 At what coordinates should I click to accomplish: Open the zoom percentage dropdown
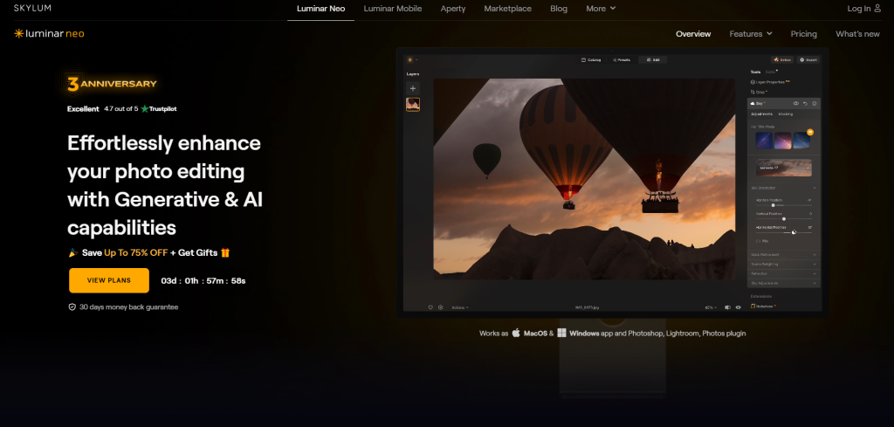711,307
